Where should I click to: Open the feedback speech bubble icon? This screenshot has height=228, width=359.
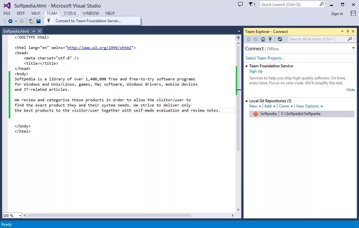[x=240, y=4]
